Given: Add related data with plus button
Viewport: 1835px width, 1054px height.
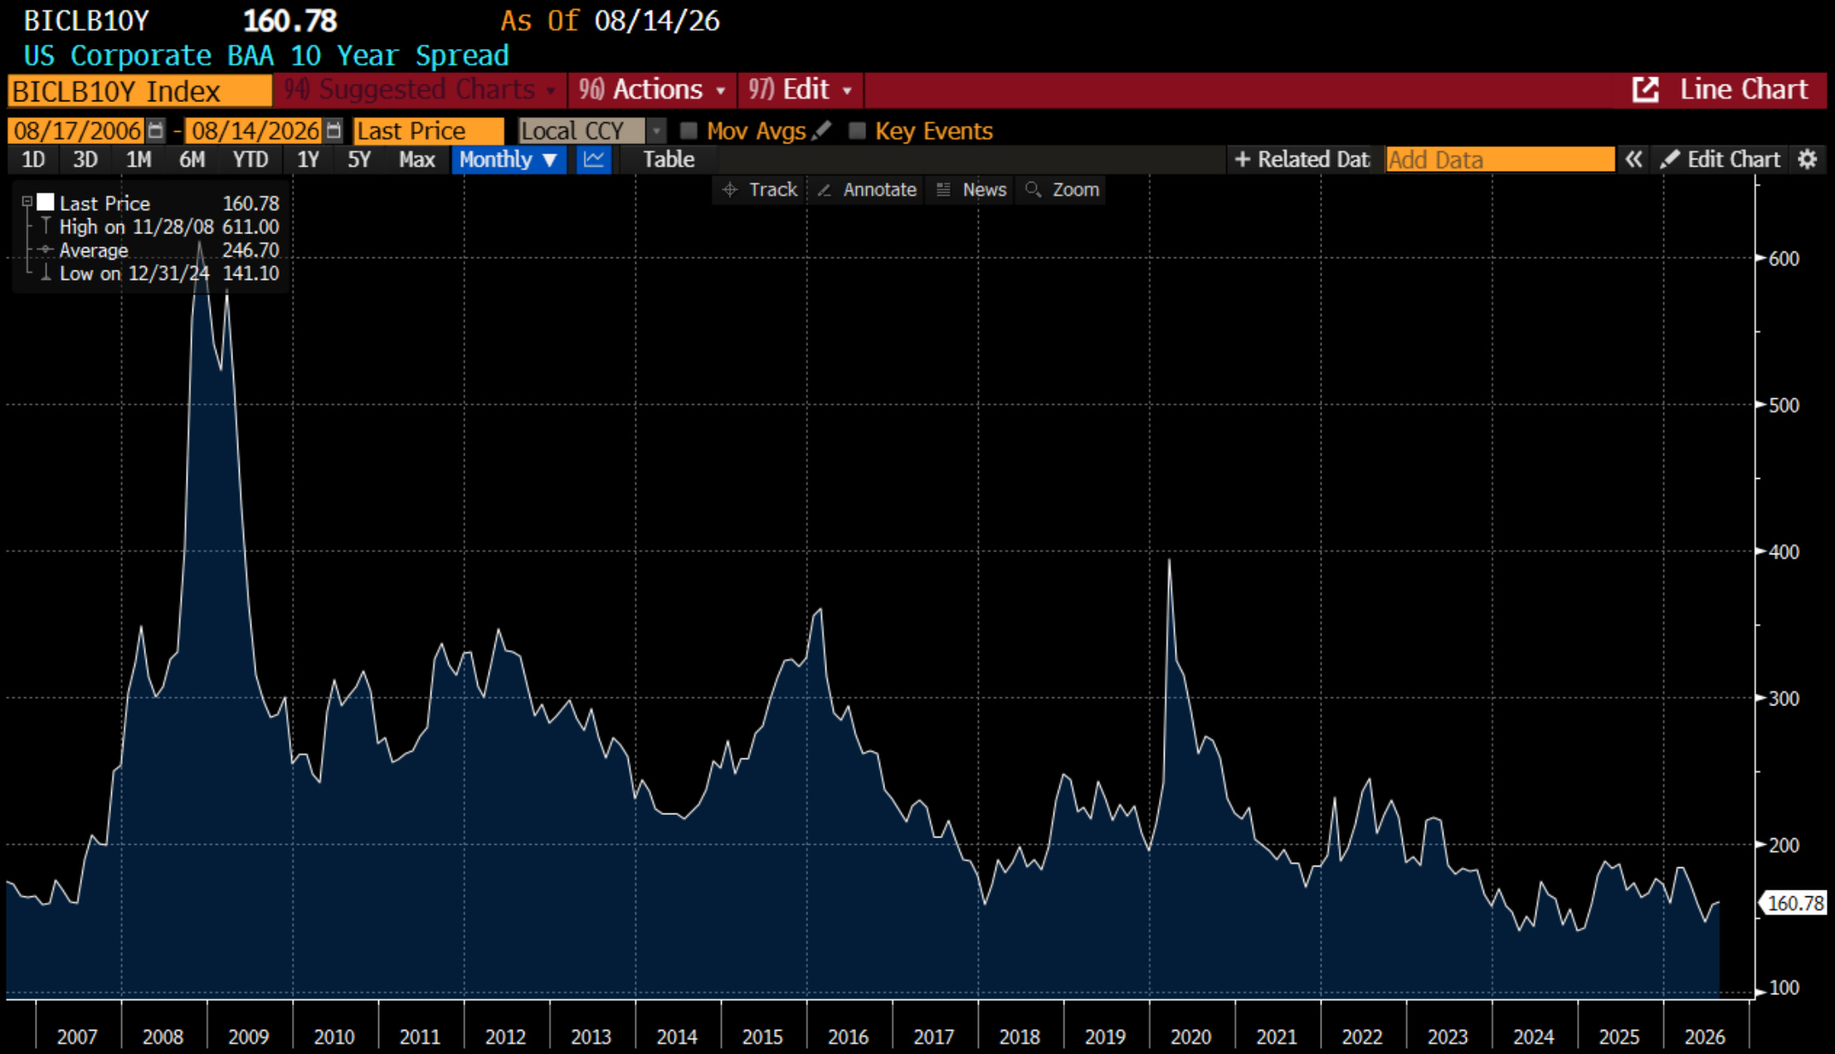Looking at the screenshot, I should coord(1301,159).
